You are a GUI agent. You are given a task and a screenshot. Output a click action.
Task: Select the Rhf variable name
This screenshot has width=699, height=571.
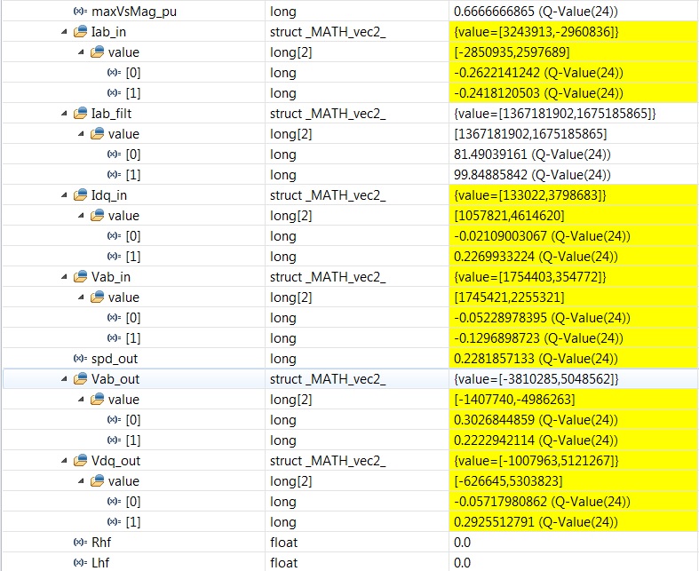coord(101,543)
